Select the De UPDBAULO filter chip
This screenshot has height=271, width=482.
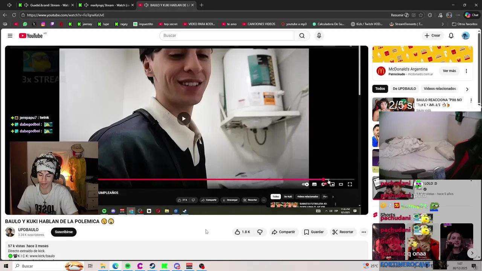coord(404,89)
